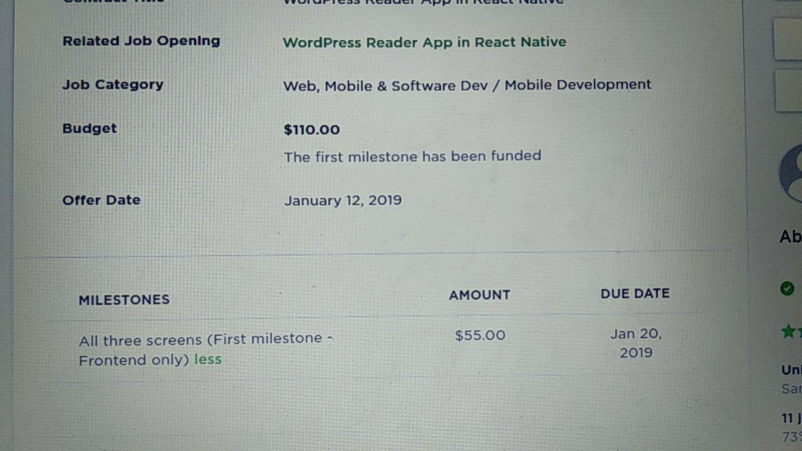Open the client profile avatar
Viewport: 802px width, 451px height.
(791, 174)
